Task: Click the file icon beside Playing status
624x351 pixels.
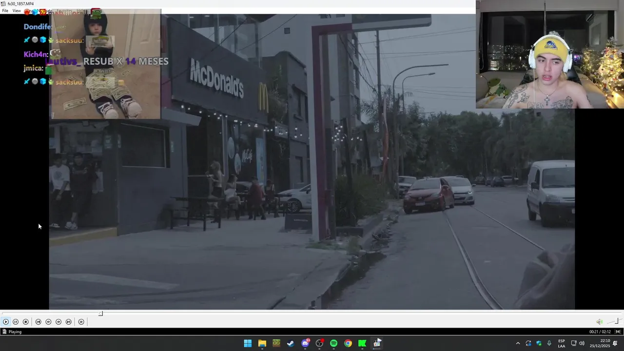Action: [x=4, y=332]
